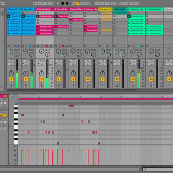Solo track 3 with its S button
This screenshot has width=173, height=173.
click(x=42, y=83)
